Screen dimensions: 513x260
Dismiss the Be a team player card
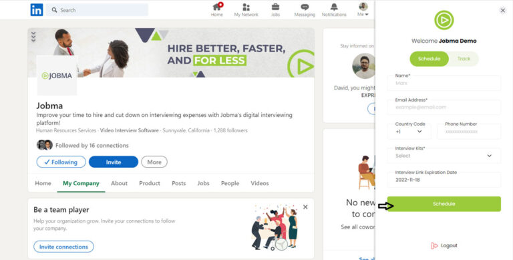coord(305,207)
